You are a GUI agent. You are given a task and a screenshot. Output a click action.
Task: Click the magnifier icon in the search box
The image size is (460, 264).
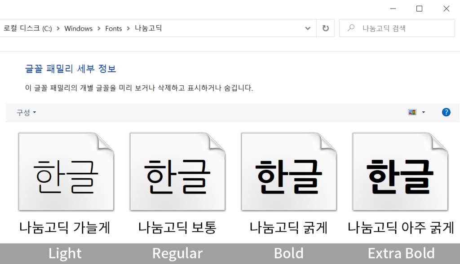(x=351, y=28)
